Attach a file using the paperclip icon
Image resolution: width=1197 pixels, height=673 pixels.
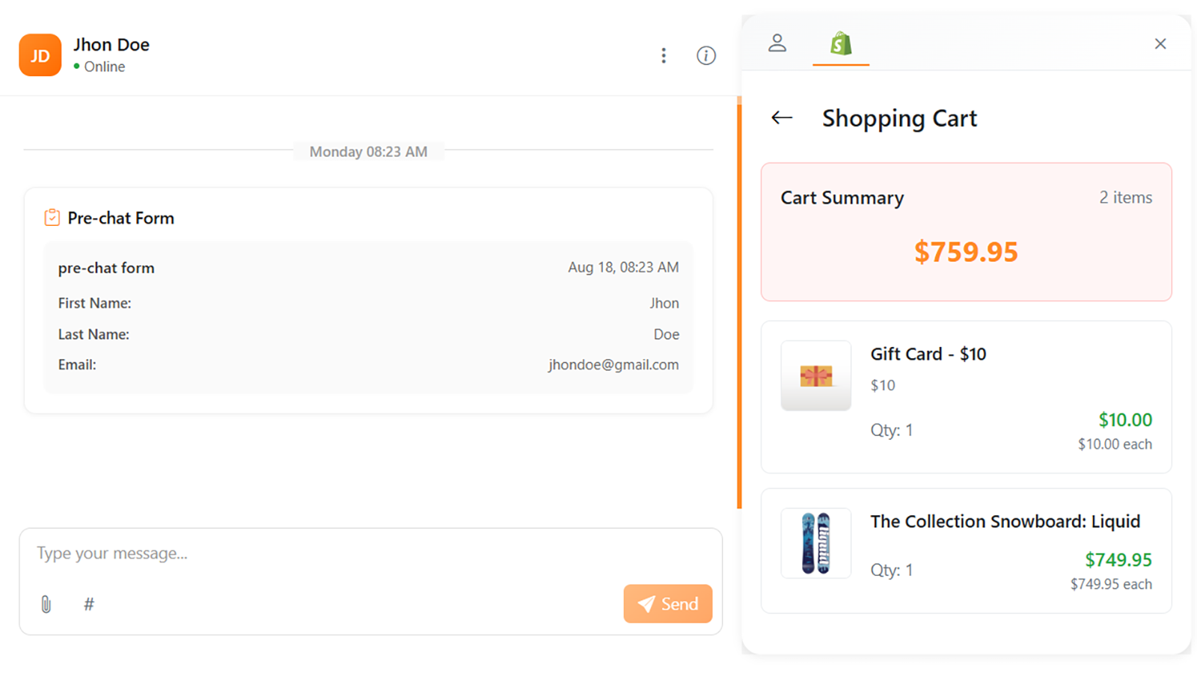(46, 604)
